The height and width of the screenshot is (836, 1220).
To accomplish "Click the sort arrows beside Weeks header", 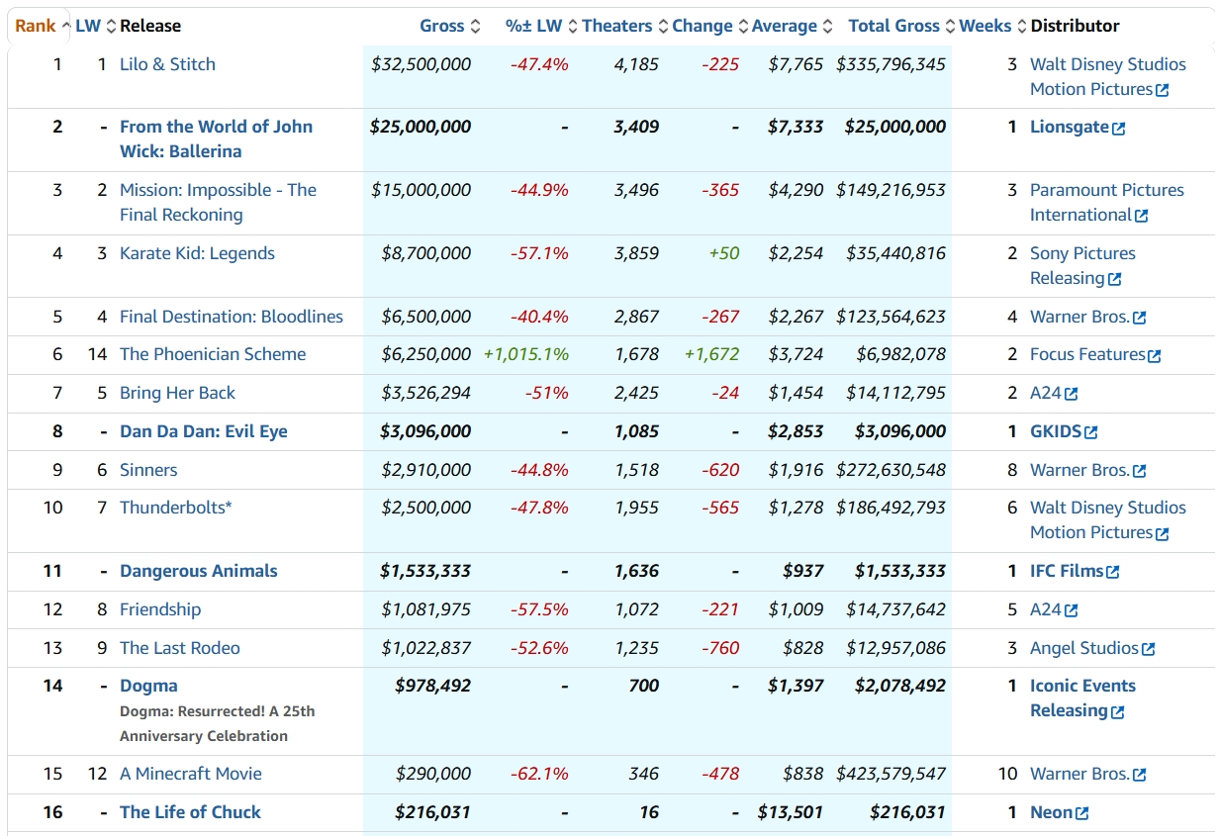I will [1021, 27].
